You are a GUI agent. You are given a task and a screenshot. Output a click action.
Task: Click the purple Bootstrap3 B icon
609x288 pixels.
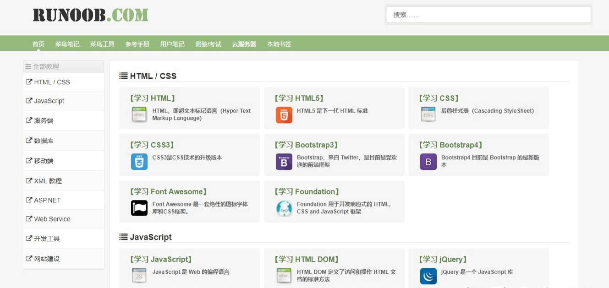(x=284, y=162)
